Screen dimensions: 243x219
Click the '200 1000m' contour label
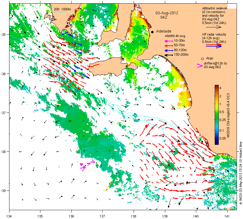coord(62,9)
